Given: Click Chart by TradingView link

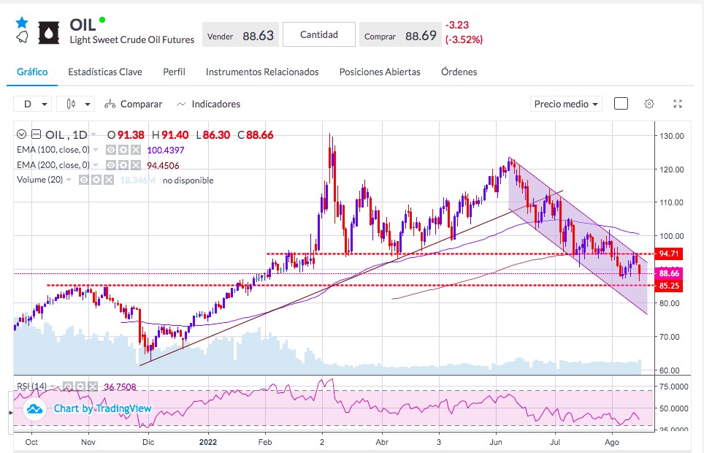Looking at the screenshot, I should click(x=102, y=408).
